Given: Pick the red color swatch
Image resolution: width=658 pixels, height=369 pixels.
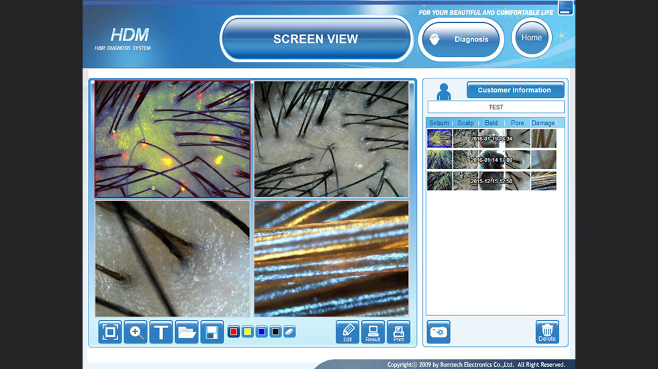Looking at the screenshot, I should (234, 332).
